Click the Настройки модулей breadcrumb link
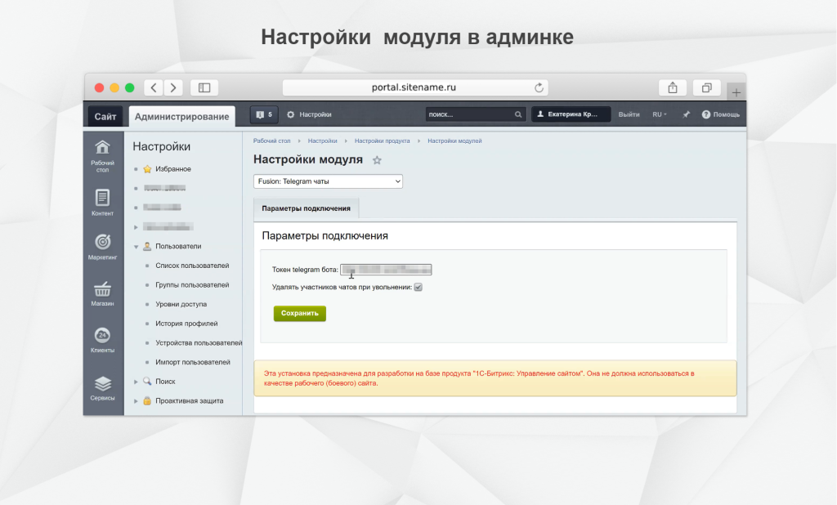 pos(454,141)
